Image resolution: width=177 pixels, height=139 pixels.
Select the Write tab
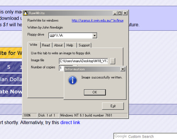(34, 45)
